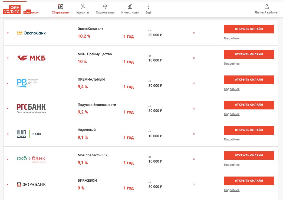283x200 pixels.
Task: Expand the СКБ-банк row arrow
Action: [x=8, y=159]
